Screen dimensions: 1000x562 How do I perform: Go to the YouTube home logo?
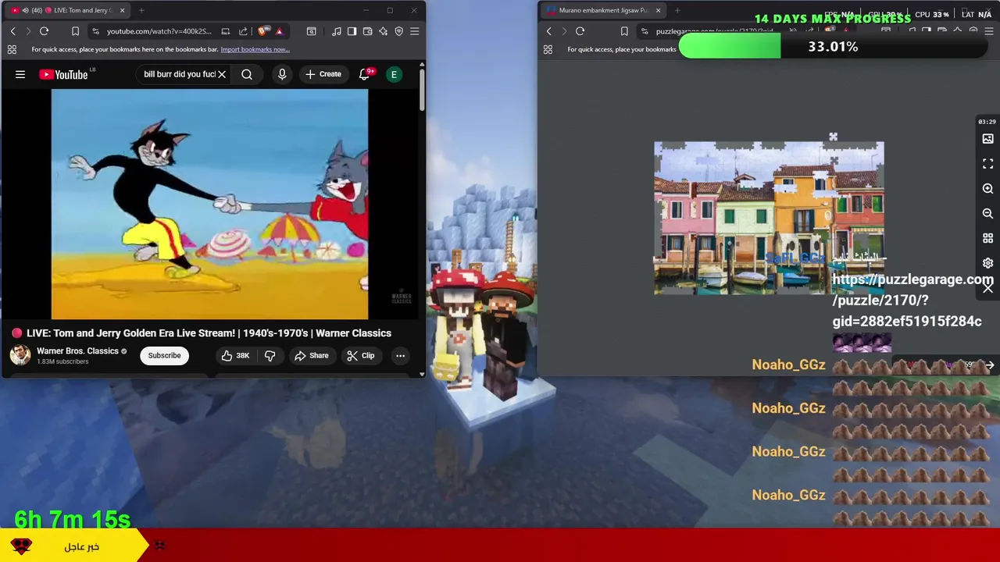tap(64, 74)
